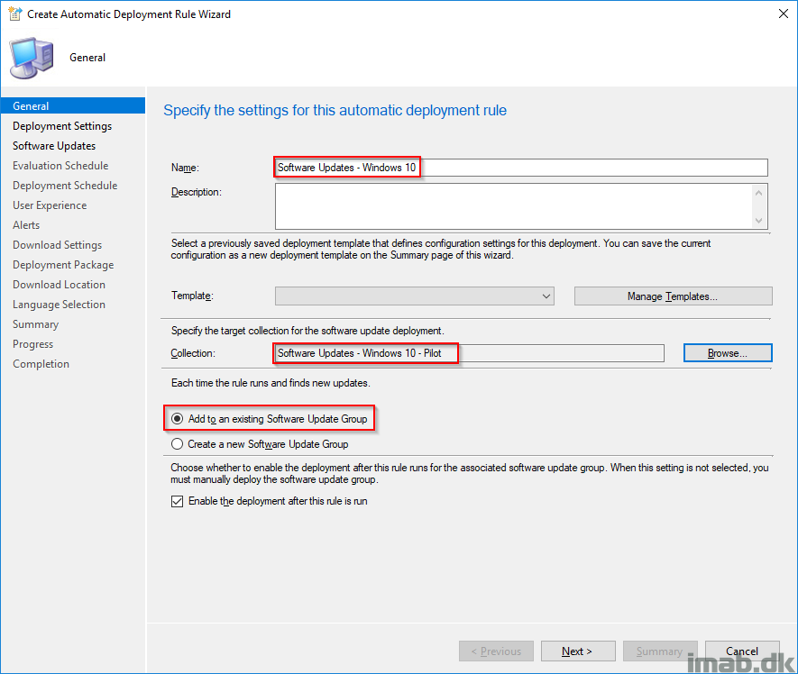Image resolution: width=798 pixels, height=674 pixels.
Task: Open the User Experience step
Action: 50,205
